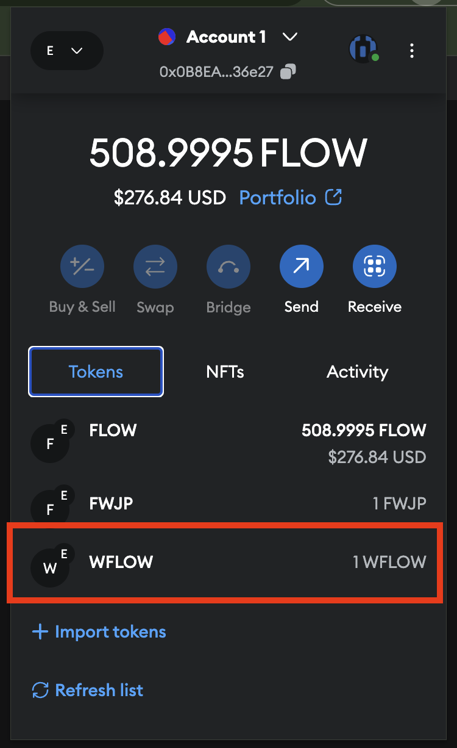
Task: Click Import tokens
Action: tap(98, 631)
